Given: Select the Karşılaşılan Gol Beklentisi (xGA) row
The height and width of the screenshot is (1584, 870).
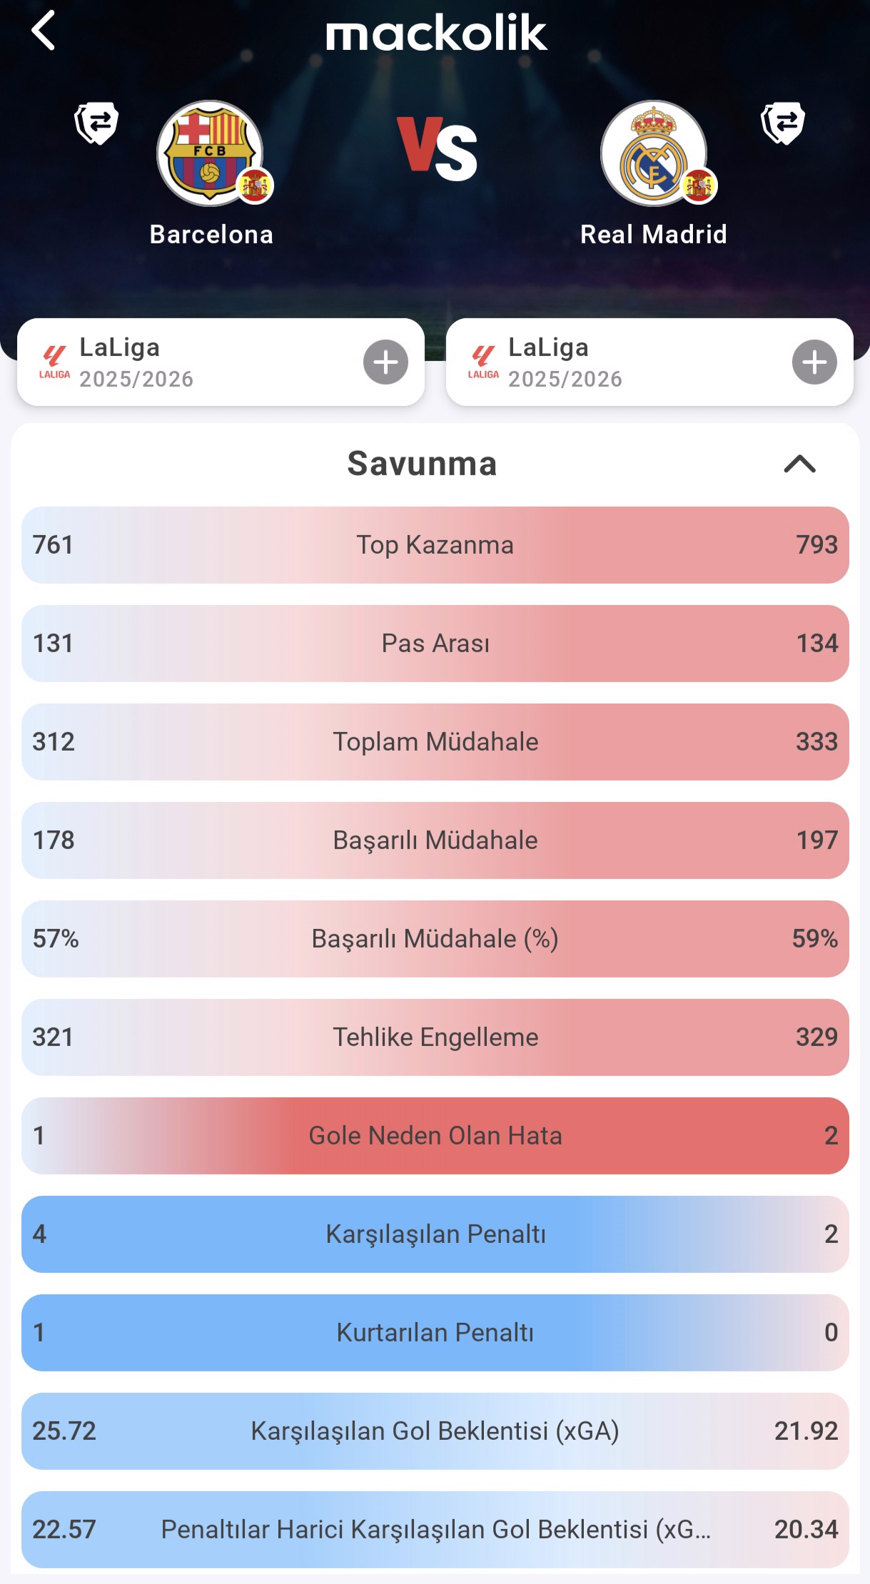Looking at the screenshot, I should click(435, 1431).
